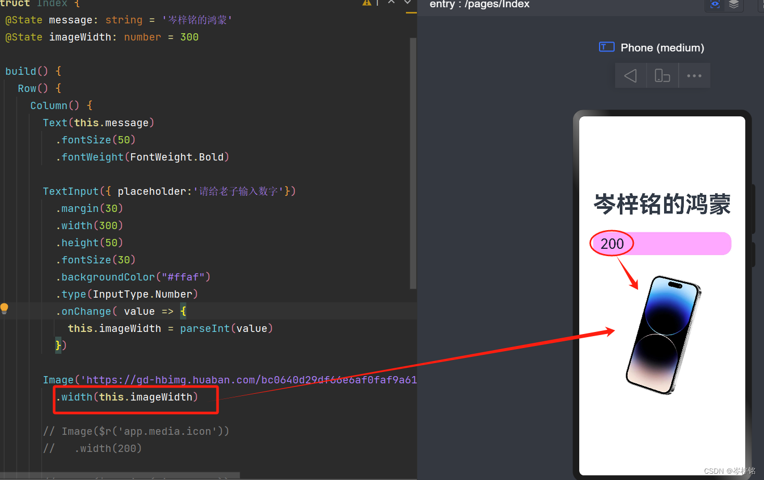Click the previewer back triangle button
Viewport: 764px width, 480px height.
pyautogui.click(x=630, y=76)
